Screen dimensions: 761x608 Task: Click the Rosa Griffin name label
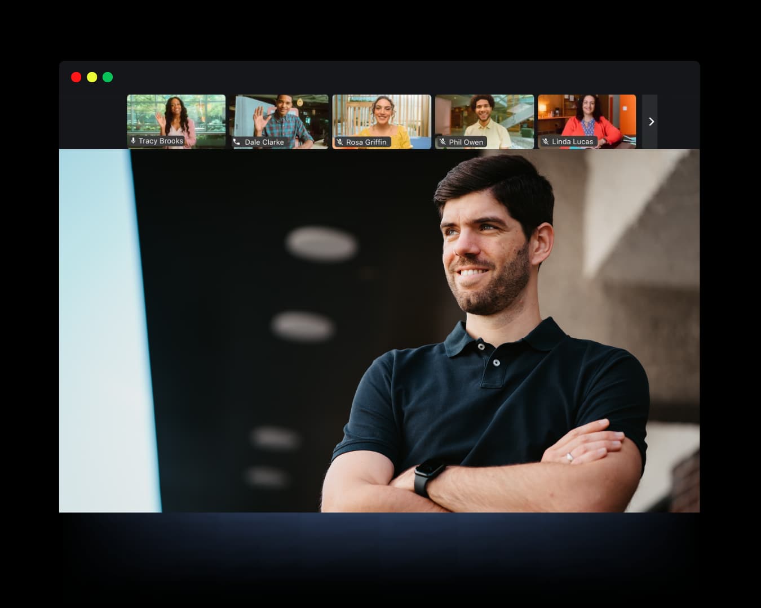[366, 142]
